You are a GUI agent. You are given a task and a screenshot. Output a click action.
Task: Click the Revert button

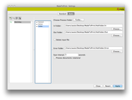108,86
